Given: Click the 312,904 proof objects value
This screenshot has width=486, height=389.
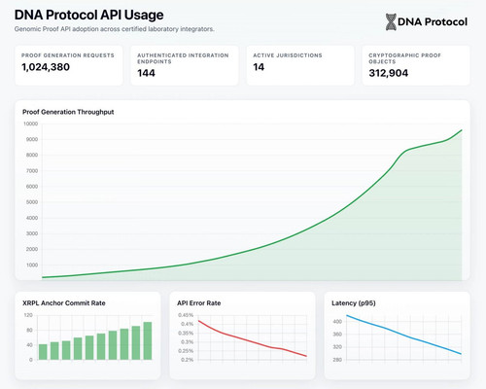Looking at the screenshot, I should pyautogui.click(x=389, y=73).
